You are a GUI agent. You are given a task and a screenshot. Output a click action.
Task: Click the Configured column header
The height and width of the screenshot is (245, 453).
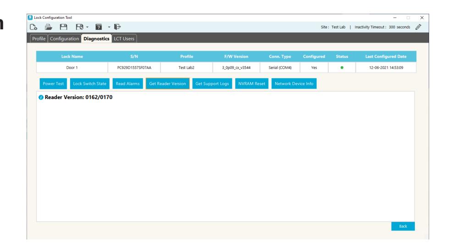[314, 56]
